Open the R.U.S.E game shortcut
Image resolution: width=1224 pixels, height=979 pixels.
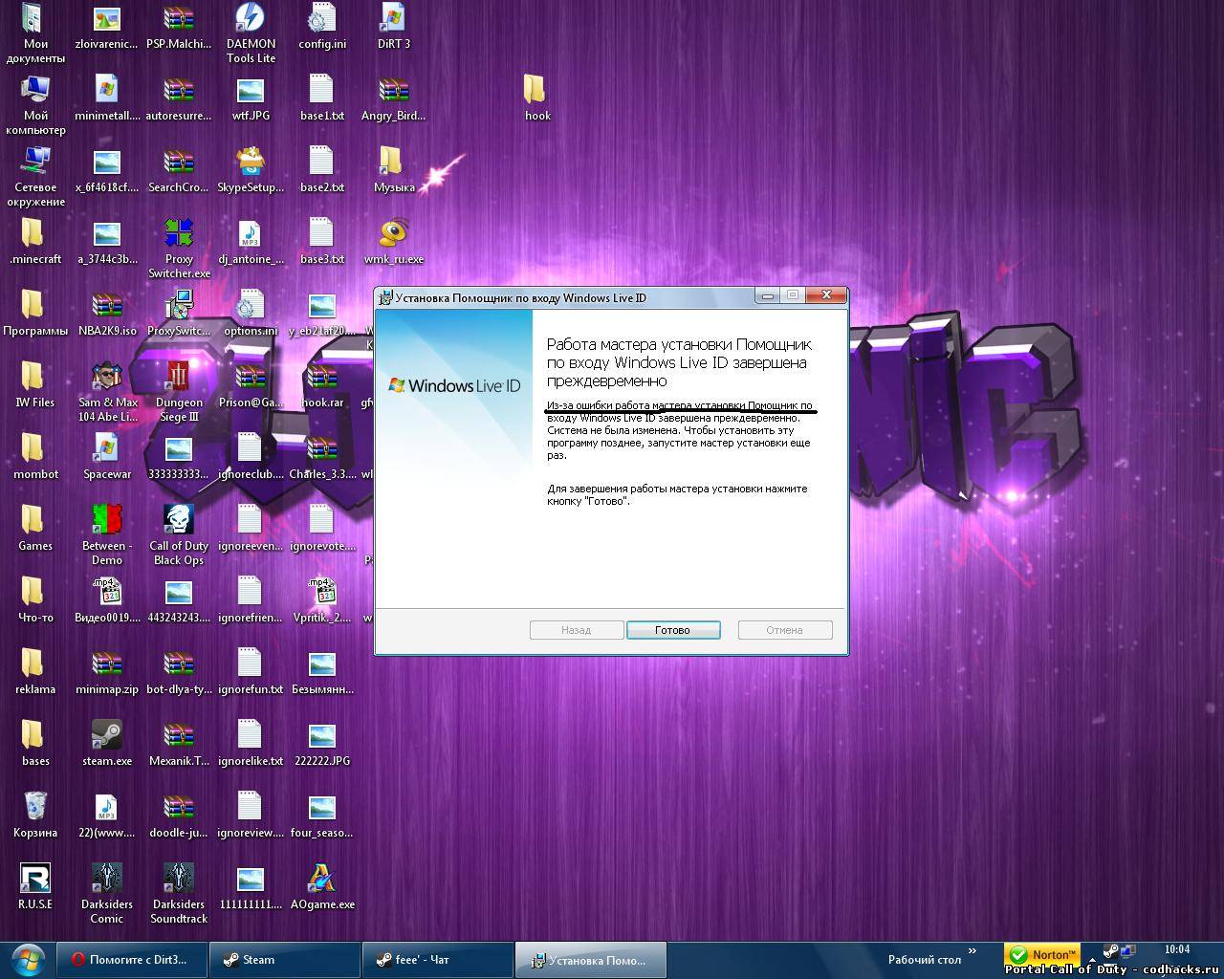[x=35, y=880]
